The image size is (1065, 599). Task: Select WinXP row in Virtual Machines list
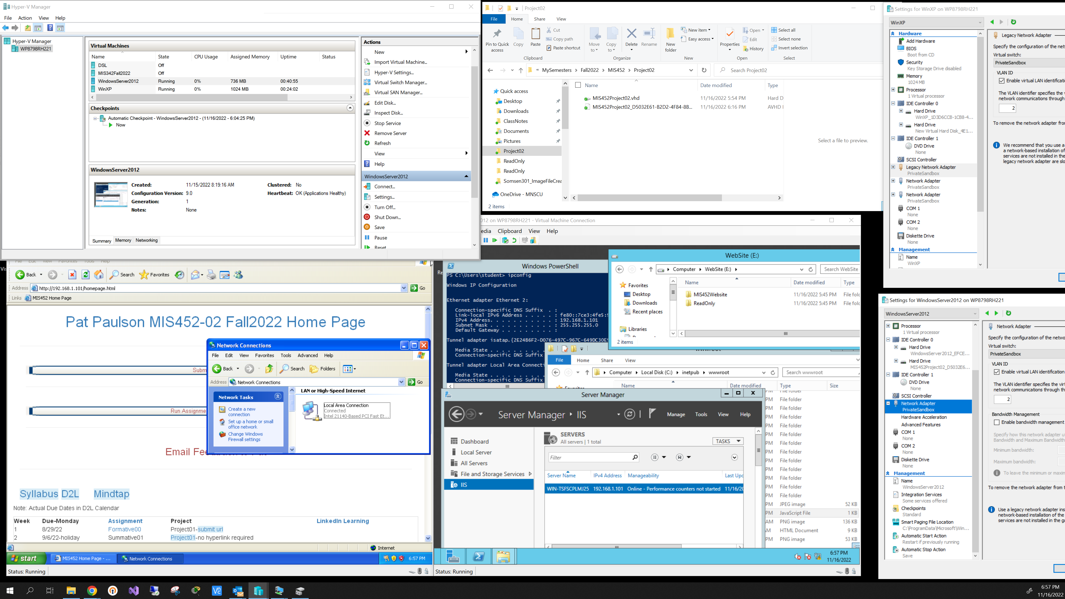[x=222, y=89]
